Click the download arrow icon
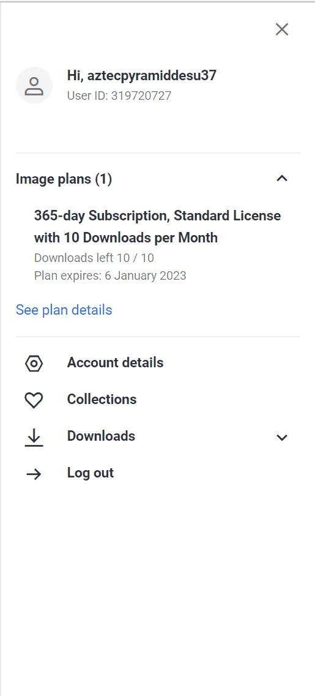This screenshot has height=696, width=315. click(x=34, y=438)
